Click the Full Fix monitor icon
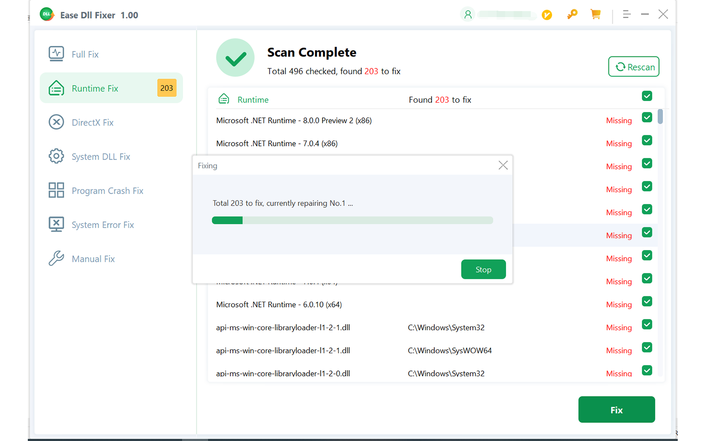This screenshot has width=706, height=441. click(x=56, y=54)
